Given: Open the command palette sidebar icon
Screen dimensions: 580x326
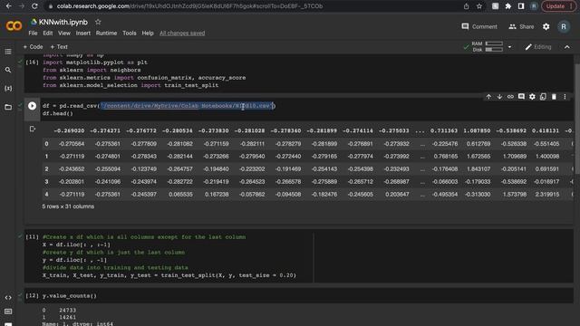Looking at the screenshot, I should 8,312.
